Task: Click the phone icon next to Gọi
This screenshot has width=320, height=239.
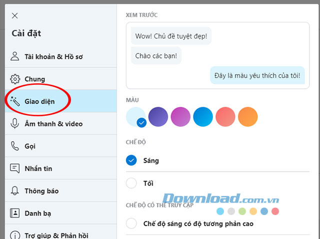Action: click(x=15, y=146)
